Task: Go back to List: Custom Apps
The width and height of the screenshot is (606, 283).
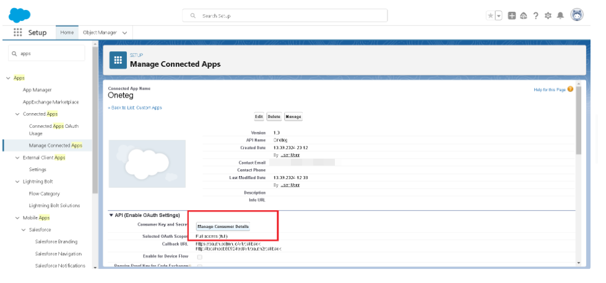Action: pyautogui.click(x=134, y=108)
